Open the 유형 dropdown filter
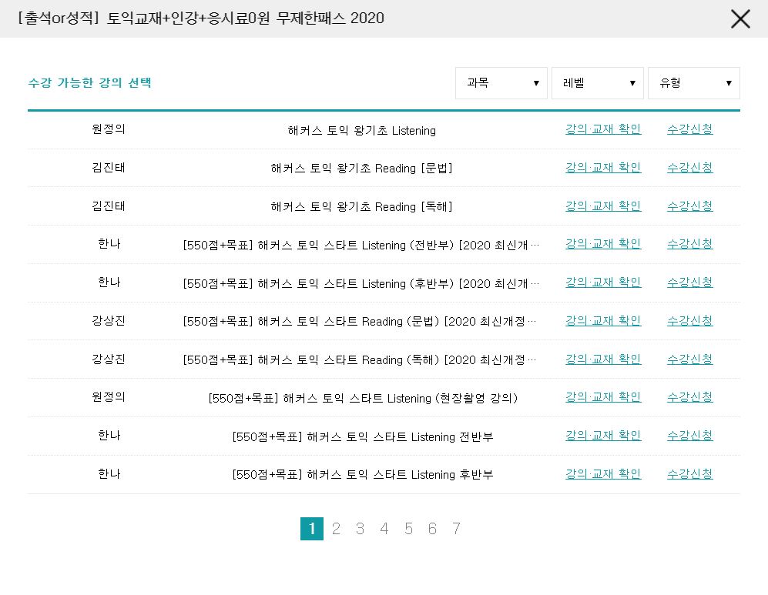Screen dimensions: 768x595 693,83
